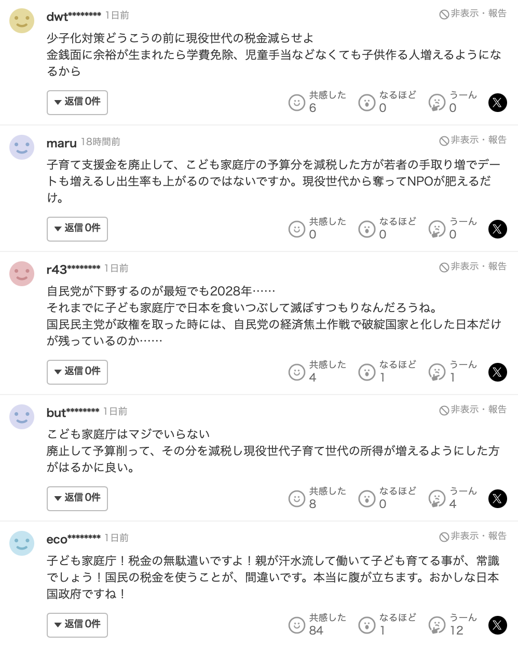This screenshot has height=647, width=518.
Task: Open 非表示・報告 menu for but's comment
Action: coord(473,410)
